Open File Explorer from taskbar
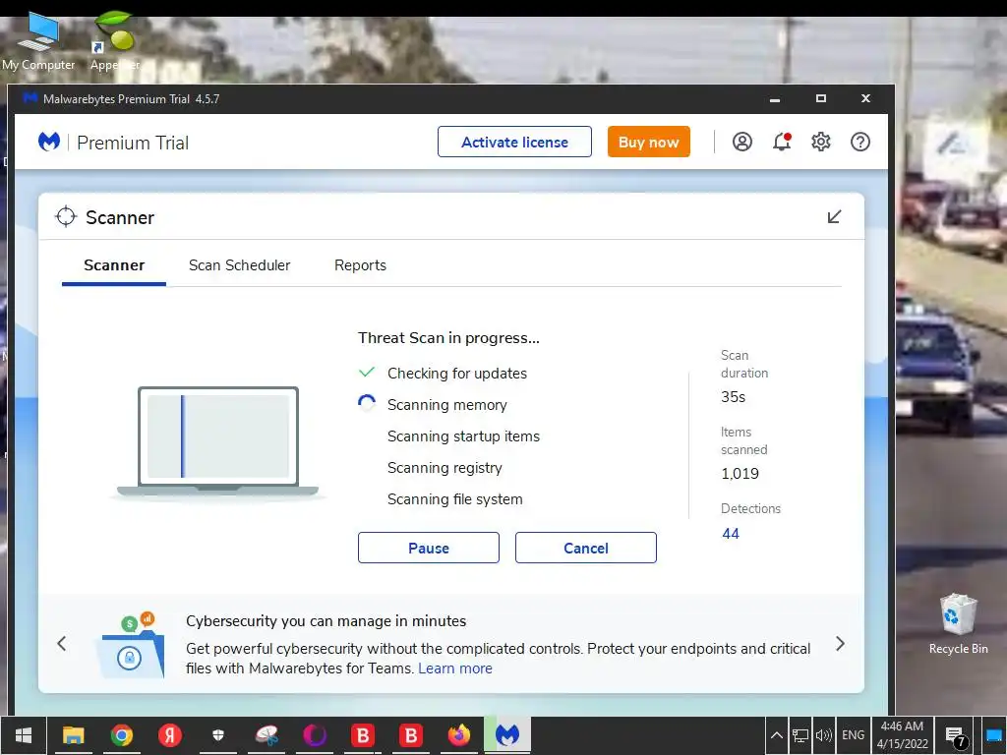 click(x=73, y=735)
